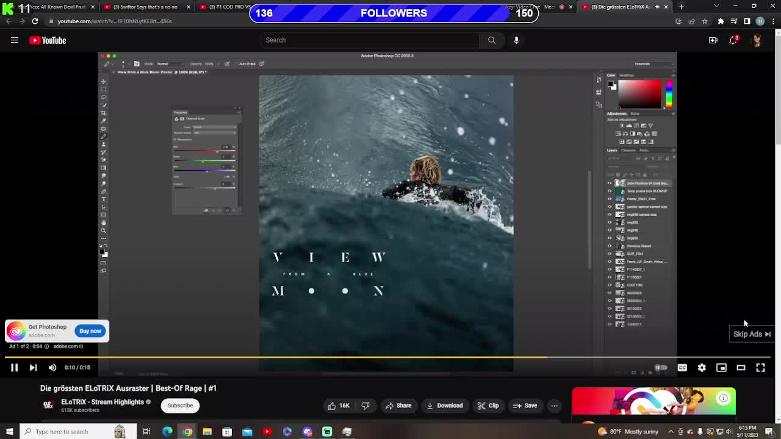This screenshot has width=781, height=439.
Task: Click in the YouTube search field
Action: click(x=369, y=40)
